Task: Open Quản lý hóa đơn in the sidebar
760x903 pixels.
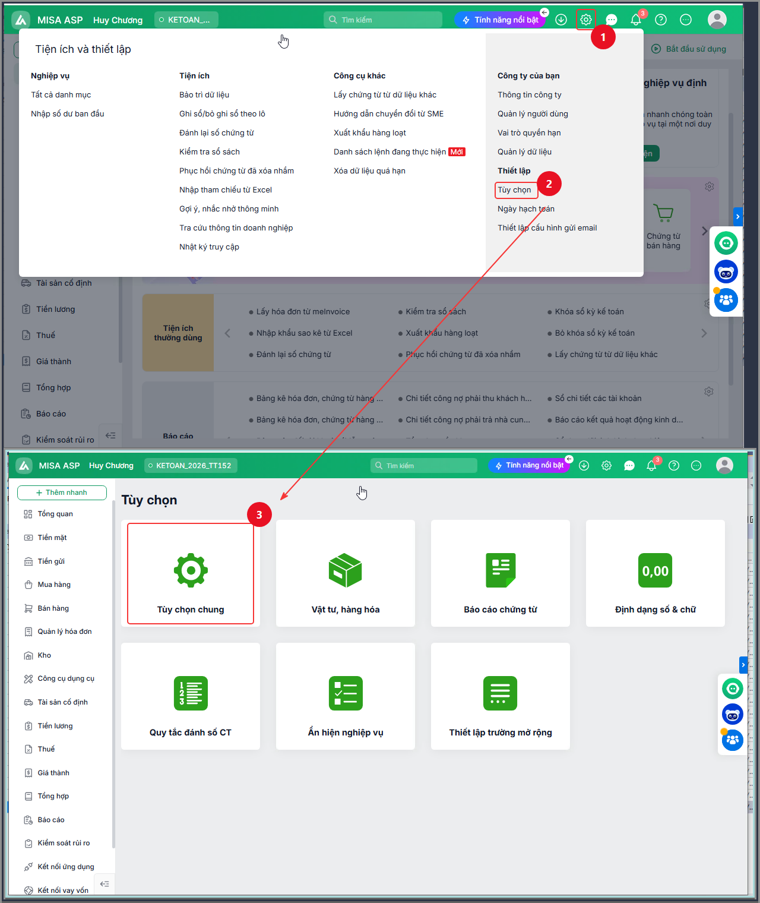Action: (x=65, y=632)
